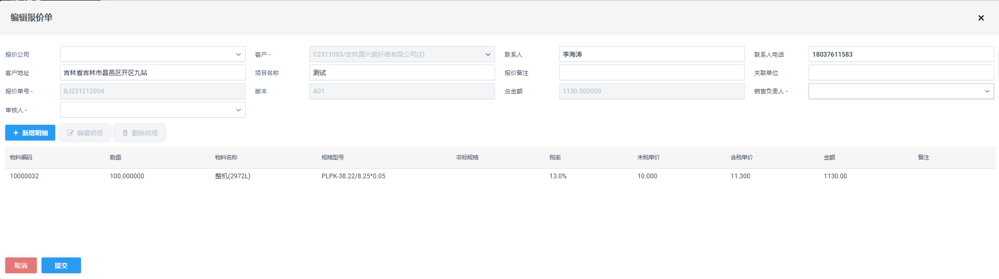The width and height of the screenshot is (999, 279).
Task: Open the 审核人 dropdown
Action: (x=153, y=110)
